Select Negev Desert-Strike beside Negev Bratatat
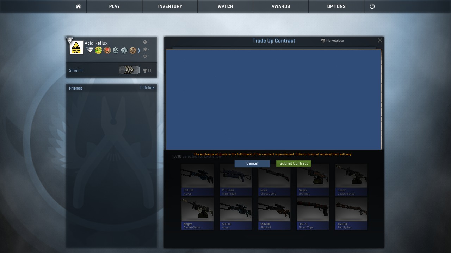 pyautogui.click(x=351, y=180)
